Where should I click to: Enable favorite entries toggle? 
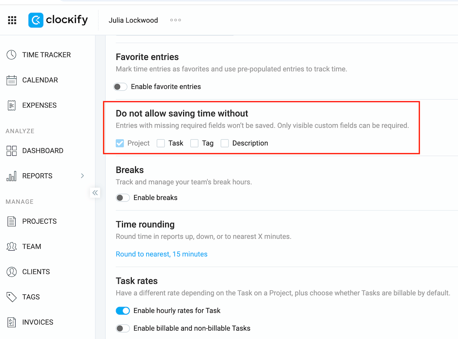click(x=120, y=86)
